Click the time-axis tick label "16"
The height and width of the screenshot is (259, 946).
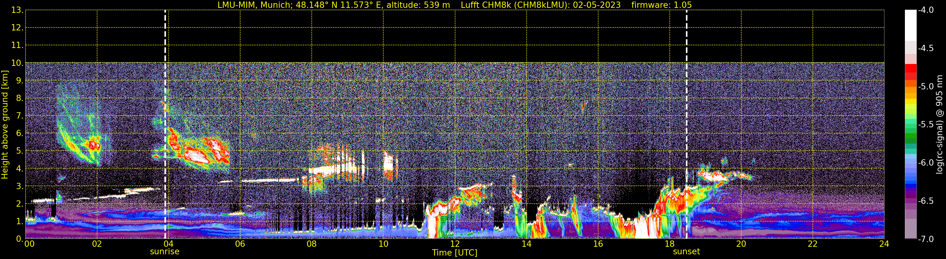tap(598, 244)
